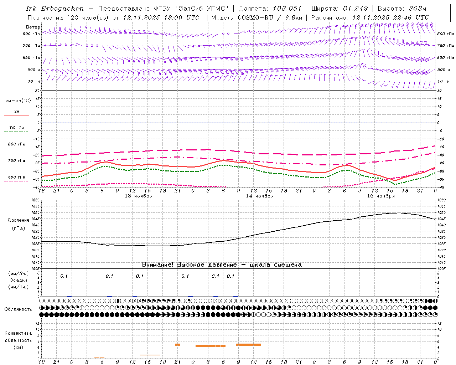This screenshot has width=456, height=365.
Task: Click the station name Irk_Erbogachen
Action: (55, 9)
